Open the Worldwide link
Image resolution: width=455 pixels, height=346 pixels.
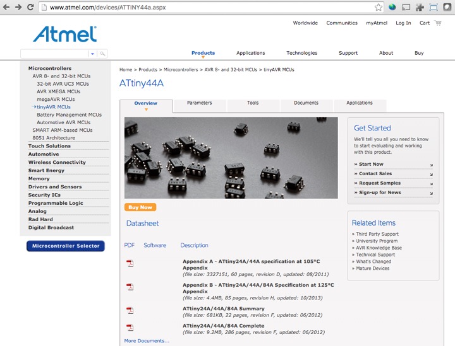[x=305, y=23]
